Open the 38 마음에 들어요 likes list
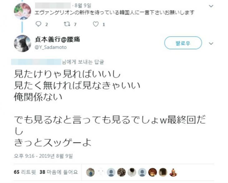This screenshot has height=183, width=228. (59, 172)
